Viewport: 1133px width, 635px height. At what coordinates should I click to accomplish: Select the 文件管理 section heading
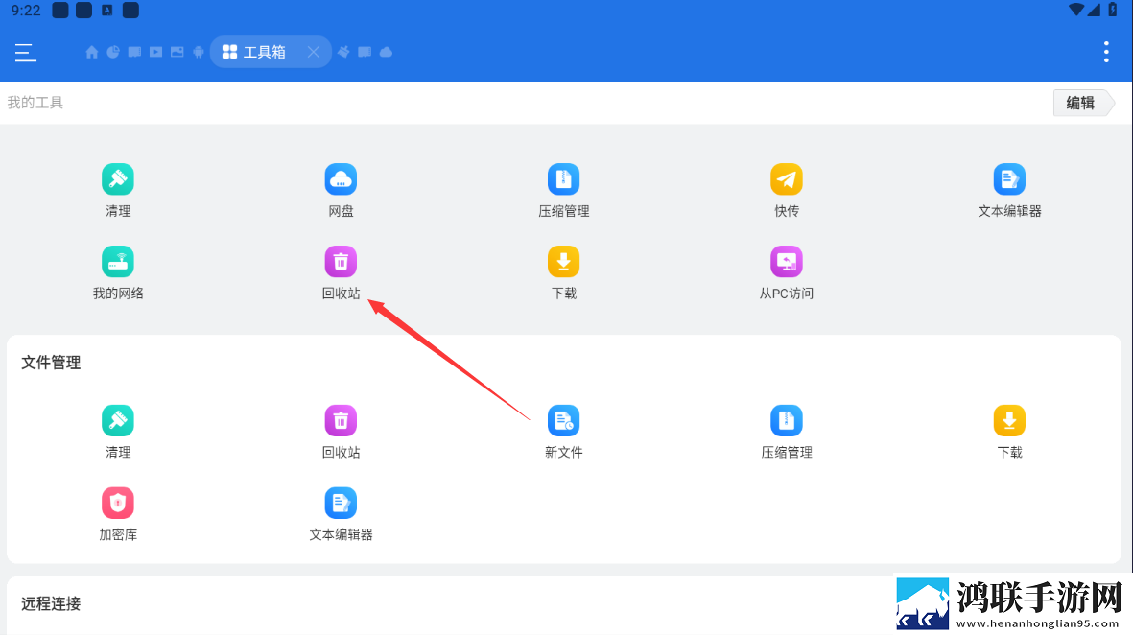51,363
